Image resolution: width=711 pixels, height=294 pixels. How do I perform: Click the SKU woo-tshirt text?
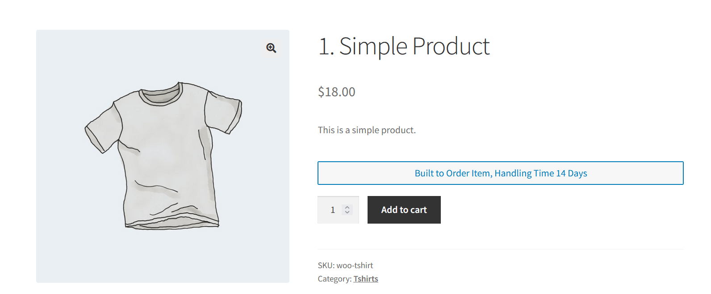345,265
